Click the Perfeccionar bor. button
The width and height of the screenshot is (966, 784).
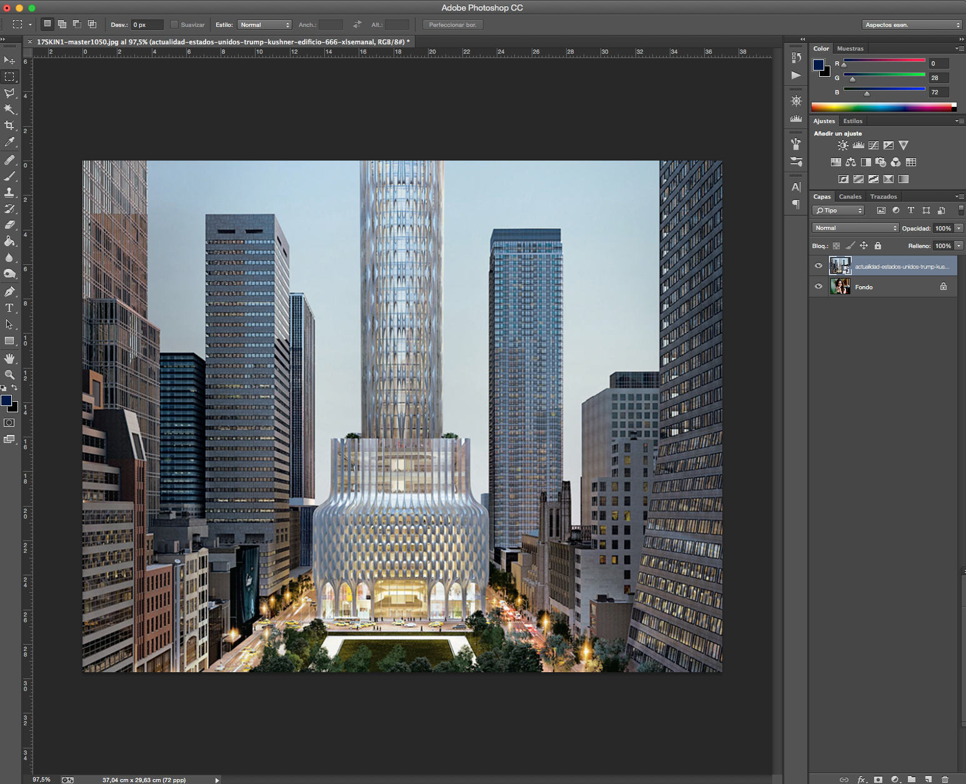(453, 25)
